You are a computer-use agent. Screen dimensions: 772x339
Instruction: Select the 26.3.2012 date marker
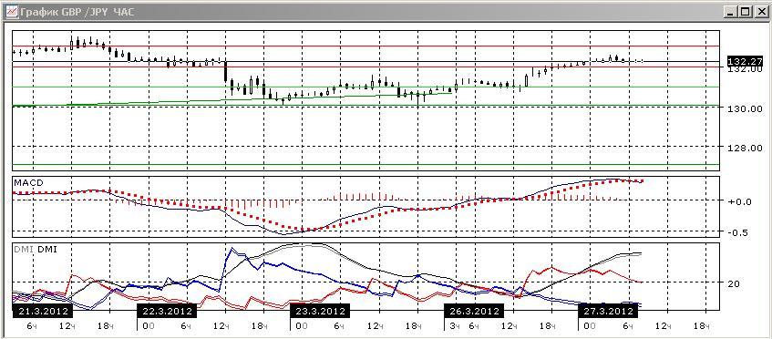point(475,311)
